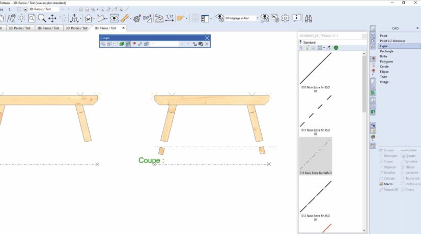The width and height of the screenshot is (421, 234).
Task: Select the pan arrows tool
Action: [x=52, y=18]
